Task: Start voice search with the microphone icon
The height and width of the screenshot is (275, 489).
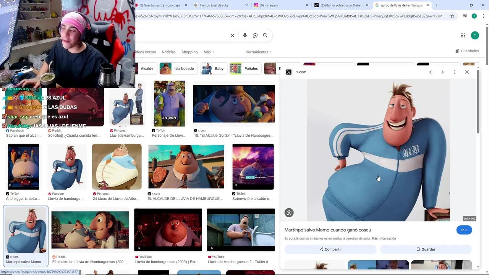Action: tap(245, 36)
